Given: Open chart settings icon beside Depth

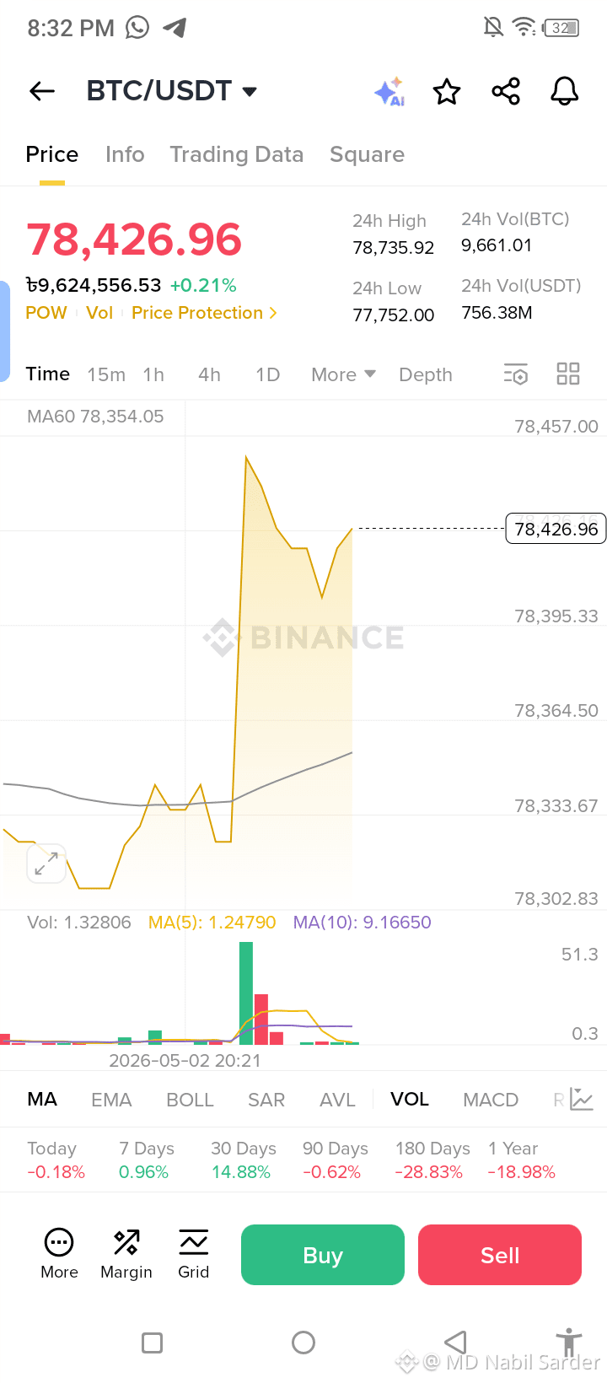Looking at the screenshot, I should pyautogui.click(x=516, y=374).
